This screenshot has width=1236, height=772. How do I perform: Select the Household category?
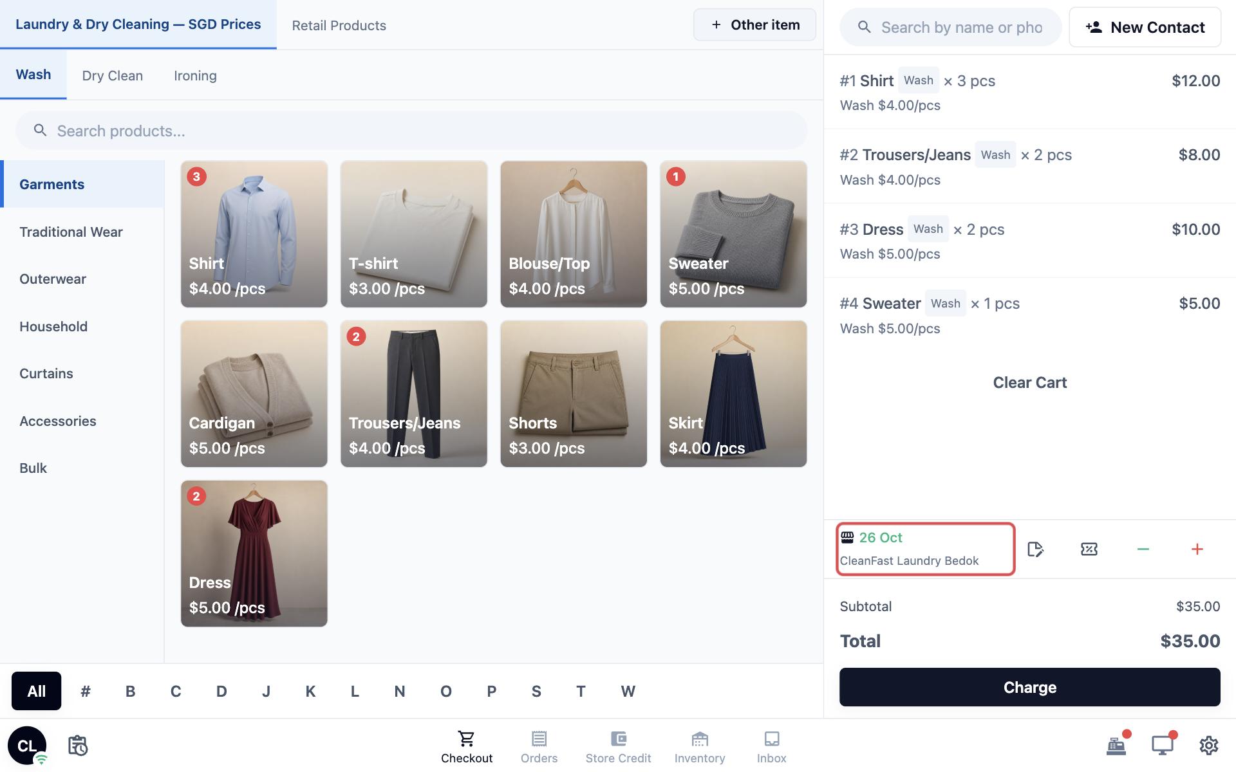(x=82, y=327)
